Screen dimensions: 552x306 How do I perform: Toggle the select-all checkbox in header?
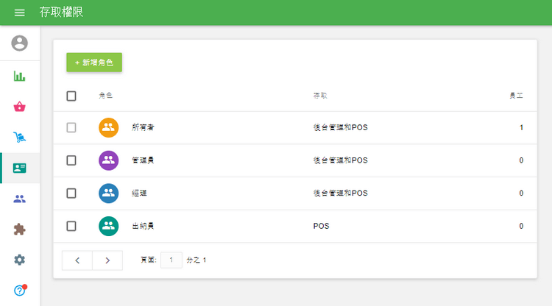click(x=71, y=96)
